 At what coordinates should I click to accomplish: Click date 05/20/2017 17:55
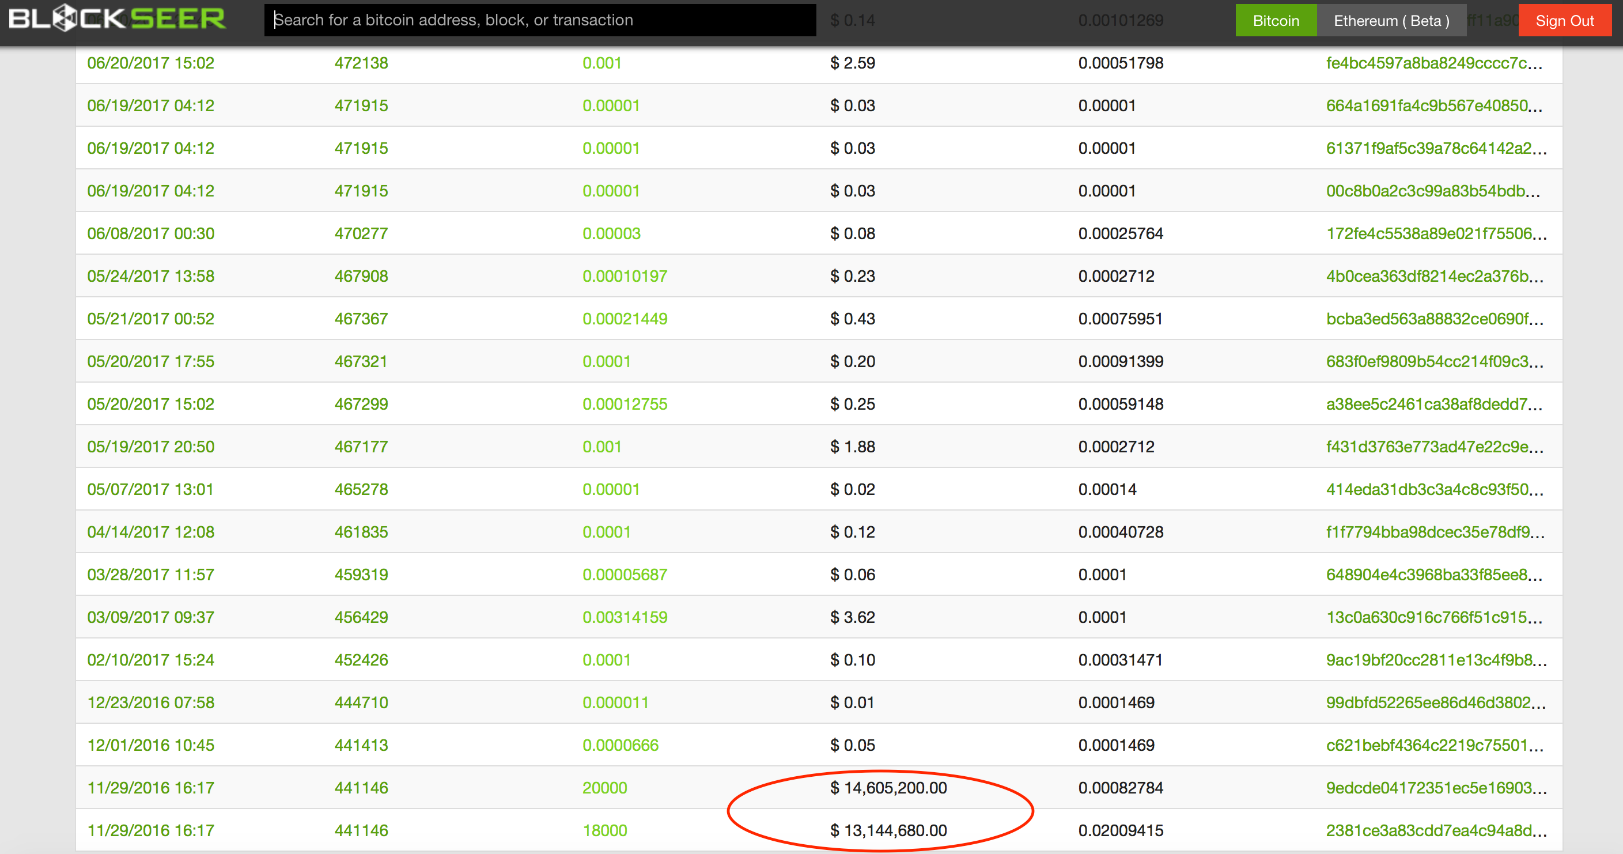(150, 362)
